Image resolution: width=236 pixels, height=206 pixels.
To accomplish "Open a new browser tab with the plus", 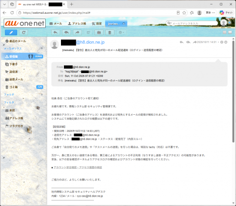I will pyautogui.click(x=71, y=4).
